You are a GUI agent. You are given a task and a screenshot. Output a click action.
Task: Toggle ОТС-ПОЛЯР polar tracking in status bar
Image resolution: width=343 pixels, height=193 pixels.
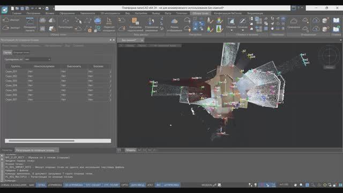pos(111,185)
